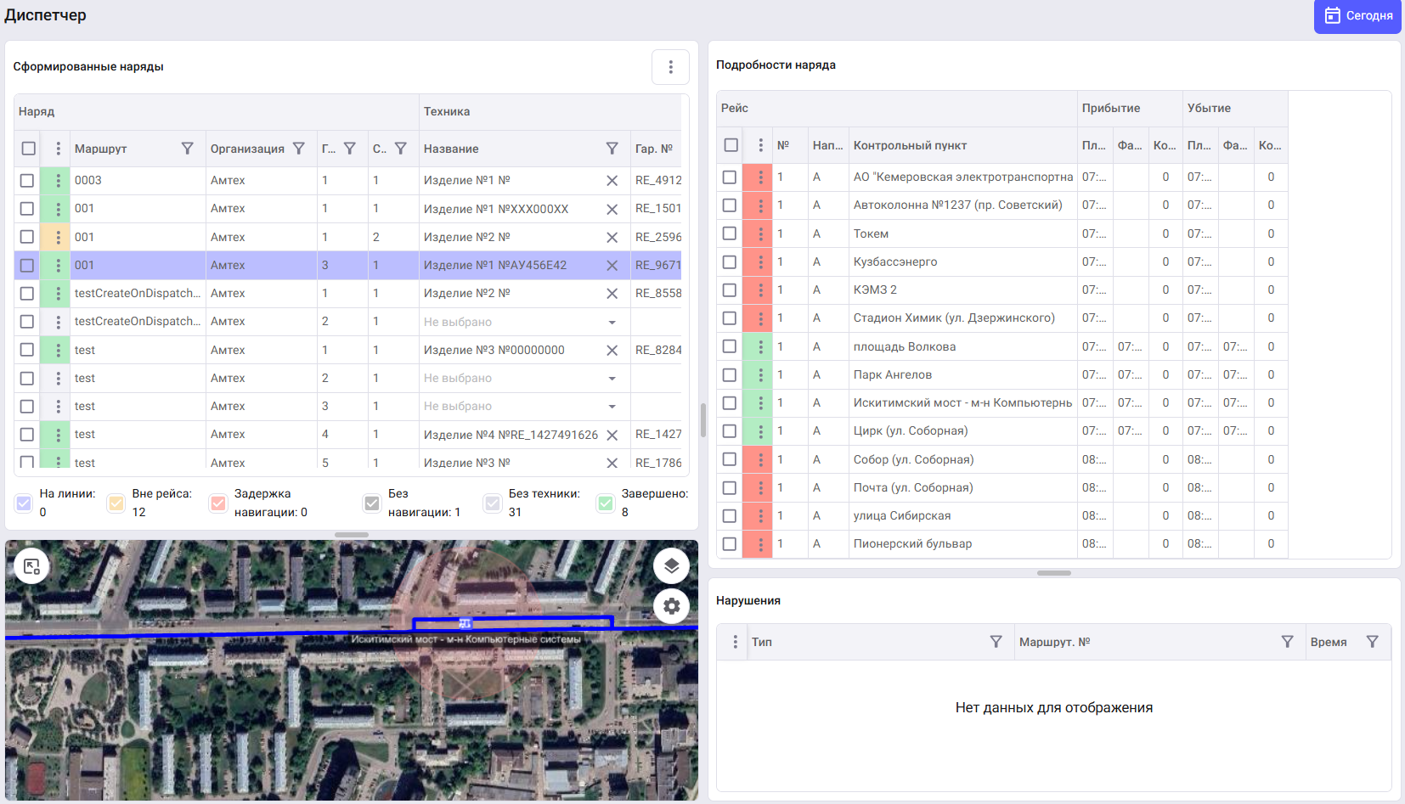The width and height of the screenshot is (1405, 804).
Task: Open the three-dot menu of Сформированные наряды panel
Action: tap(670, 67)
